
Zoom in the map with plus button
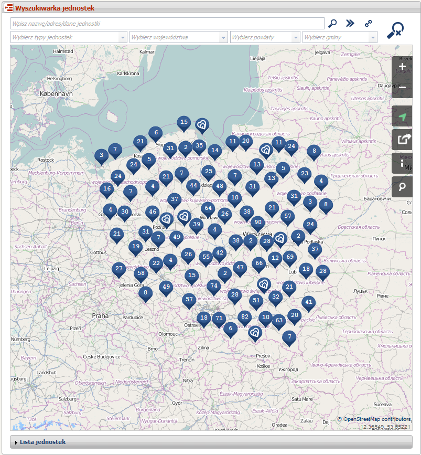402,67
